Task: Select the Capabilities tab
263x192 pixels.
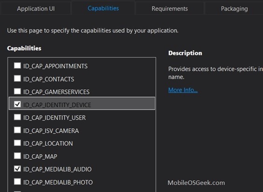Action: [x=103, y=8]
